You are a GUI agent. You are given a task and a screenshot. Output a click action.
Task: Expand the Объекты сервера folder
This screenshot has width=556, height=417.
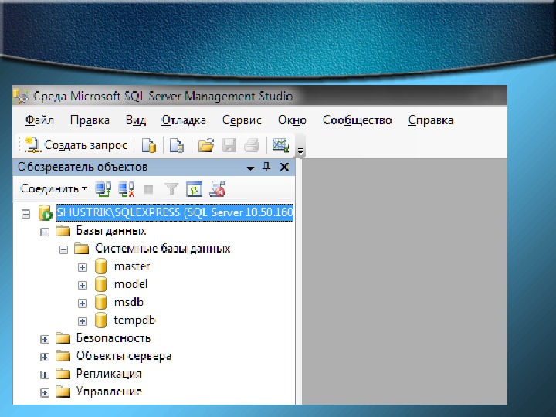coord(45,357)
